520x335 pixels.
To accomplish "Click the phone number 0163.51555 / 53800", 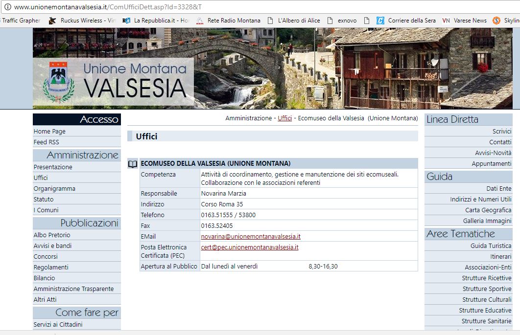I will [228, 215].
